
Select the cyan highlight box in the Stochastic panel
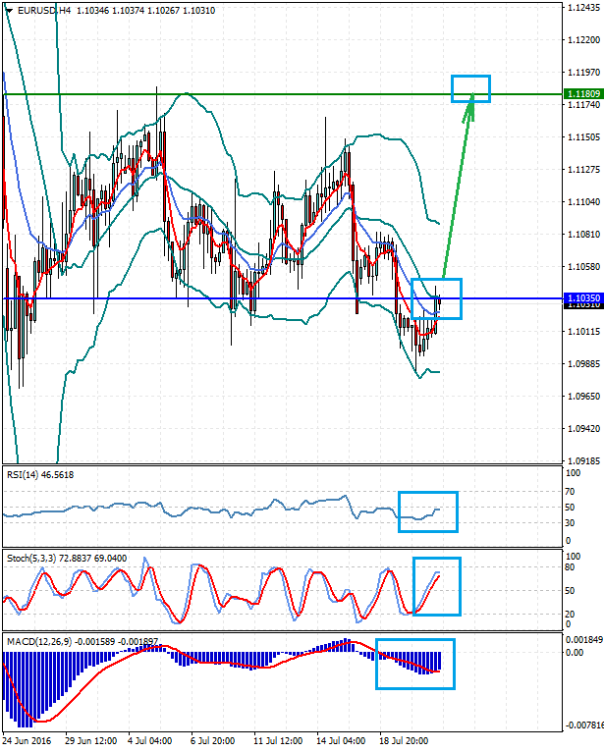(436, 586)
